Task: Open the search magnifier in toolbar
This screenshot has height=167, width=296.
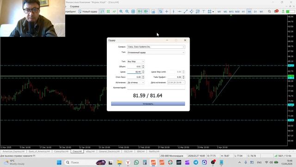Action: point(269,12)
